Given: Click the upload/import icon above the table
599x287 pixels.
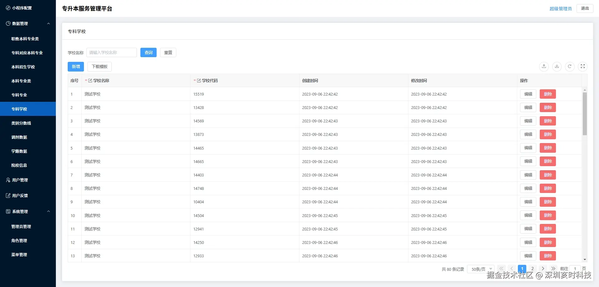Looking at the screenshot, I should (x=544, y=67).
